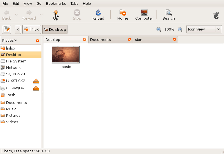The height and width of the screenshot is (154, 224).
Task: Zoom in with the plus magnifier
Action: coord(180,29)
